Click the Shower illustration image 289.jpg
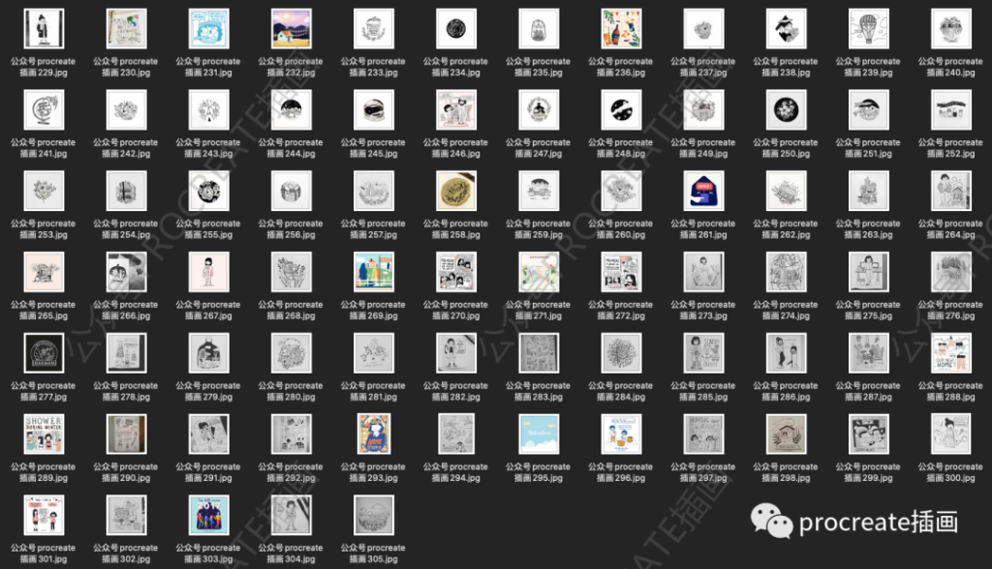This screenshot has width=992, height=569. (44, 434)
